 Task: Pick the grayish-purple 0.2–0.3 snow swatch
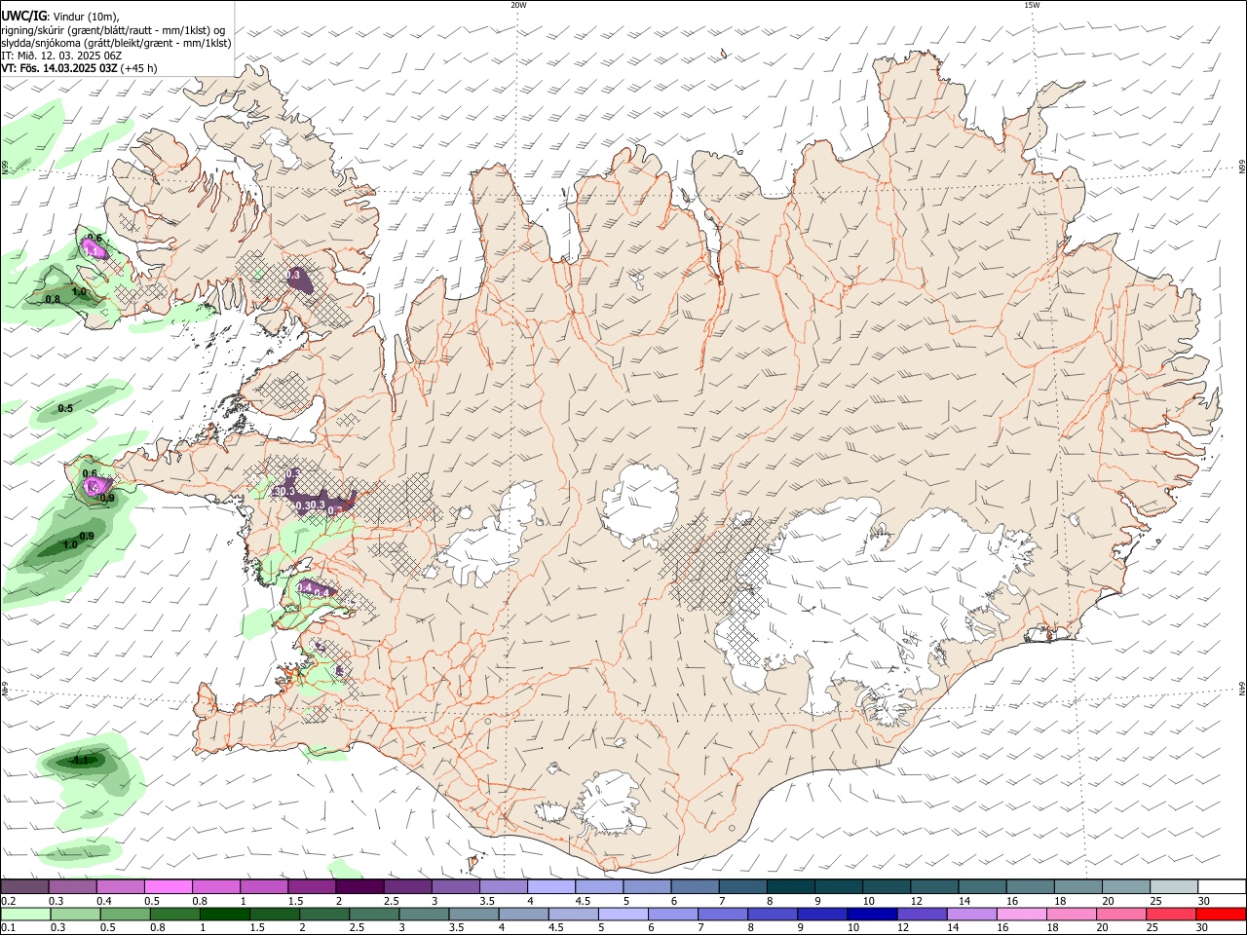[x=23, y=886]
